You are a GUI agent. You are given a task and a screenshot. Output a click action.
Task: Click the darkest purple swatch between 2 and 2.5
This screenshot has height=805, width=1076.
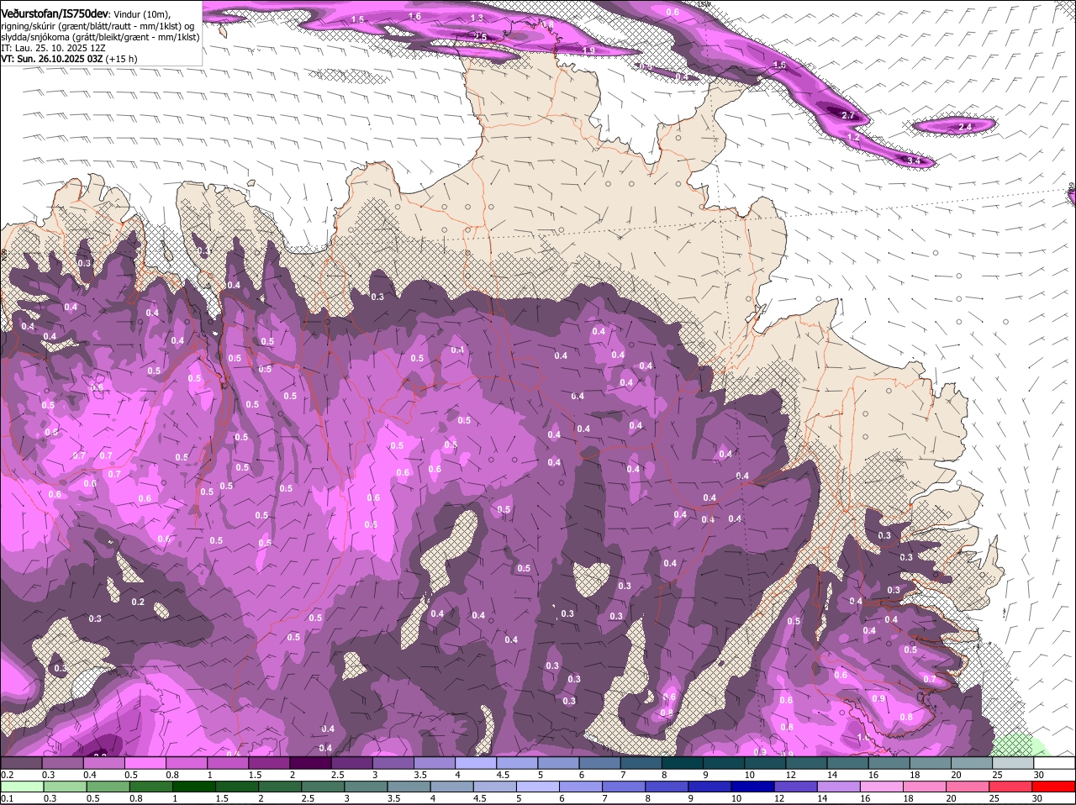coord(312,763)
